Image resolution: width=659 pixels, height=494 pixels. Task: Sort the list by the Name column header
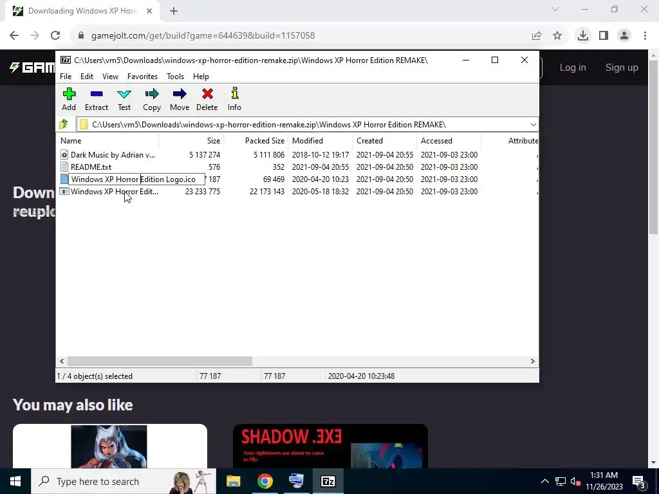pyautogui.click(x=107, y=141)
